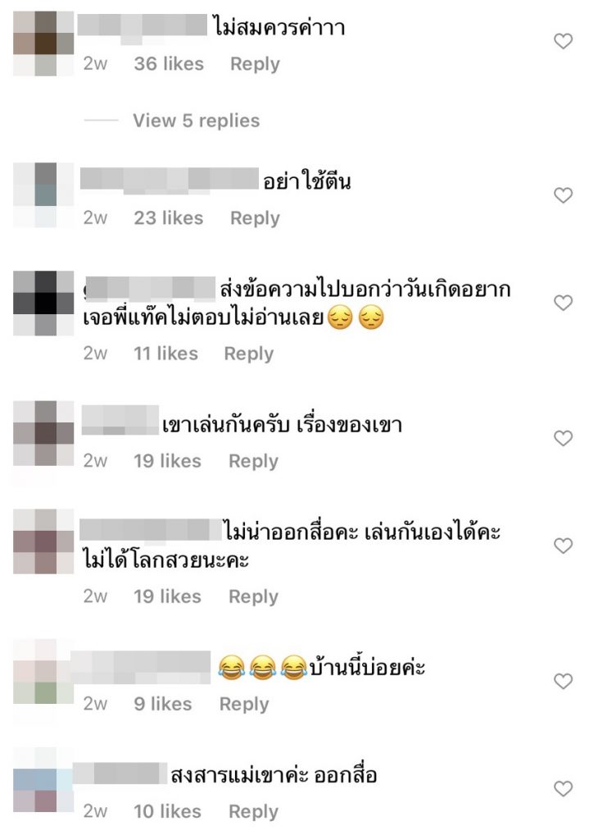Reply to the 10 likes comment
This screenshot has width=607, height=840.
253,811
